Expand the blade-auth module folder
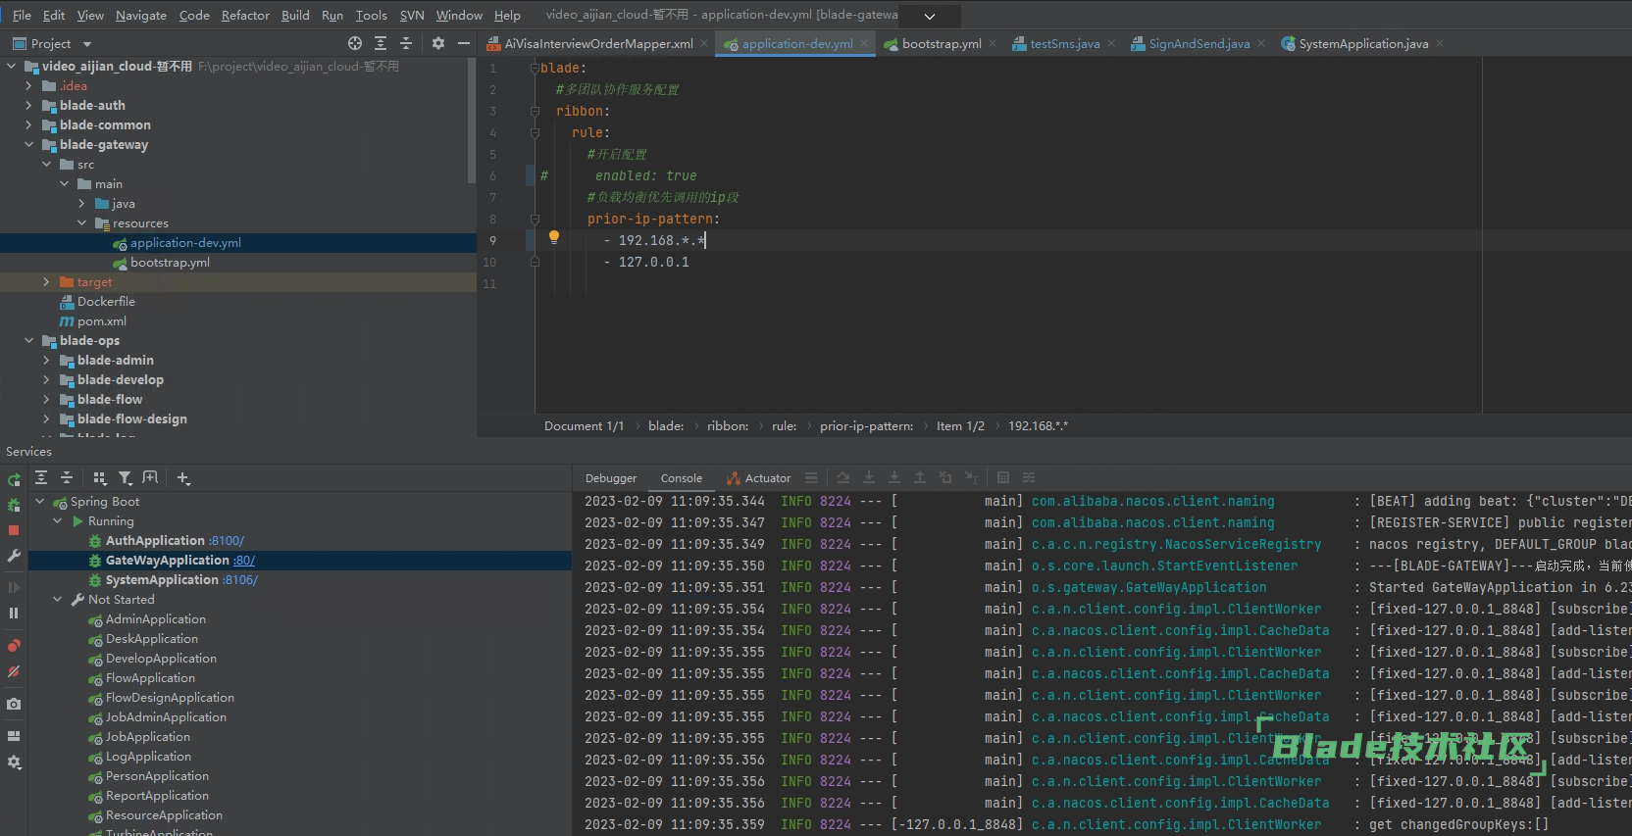Image resolution: width=1632 pixels, height=836 pixels. click(x=28, y=105)
